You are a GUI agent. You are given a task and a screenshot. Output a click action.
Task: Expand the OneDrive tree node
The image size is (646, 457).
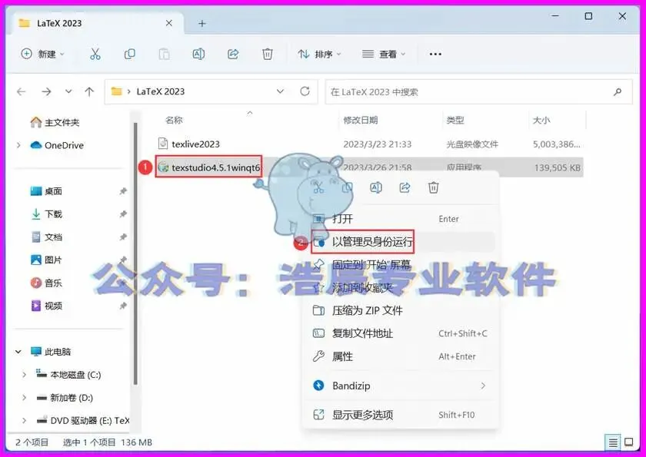click(18, 145)
